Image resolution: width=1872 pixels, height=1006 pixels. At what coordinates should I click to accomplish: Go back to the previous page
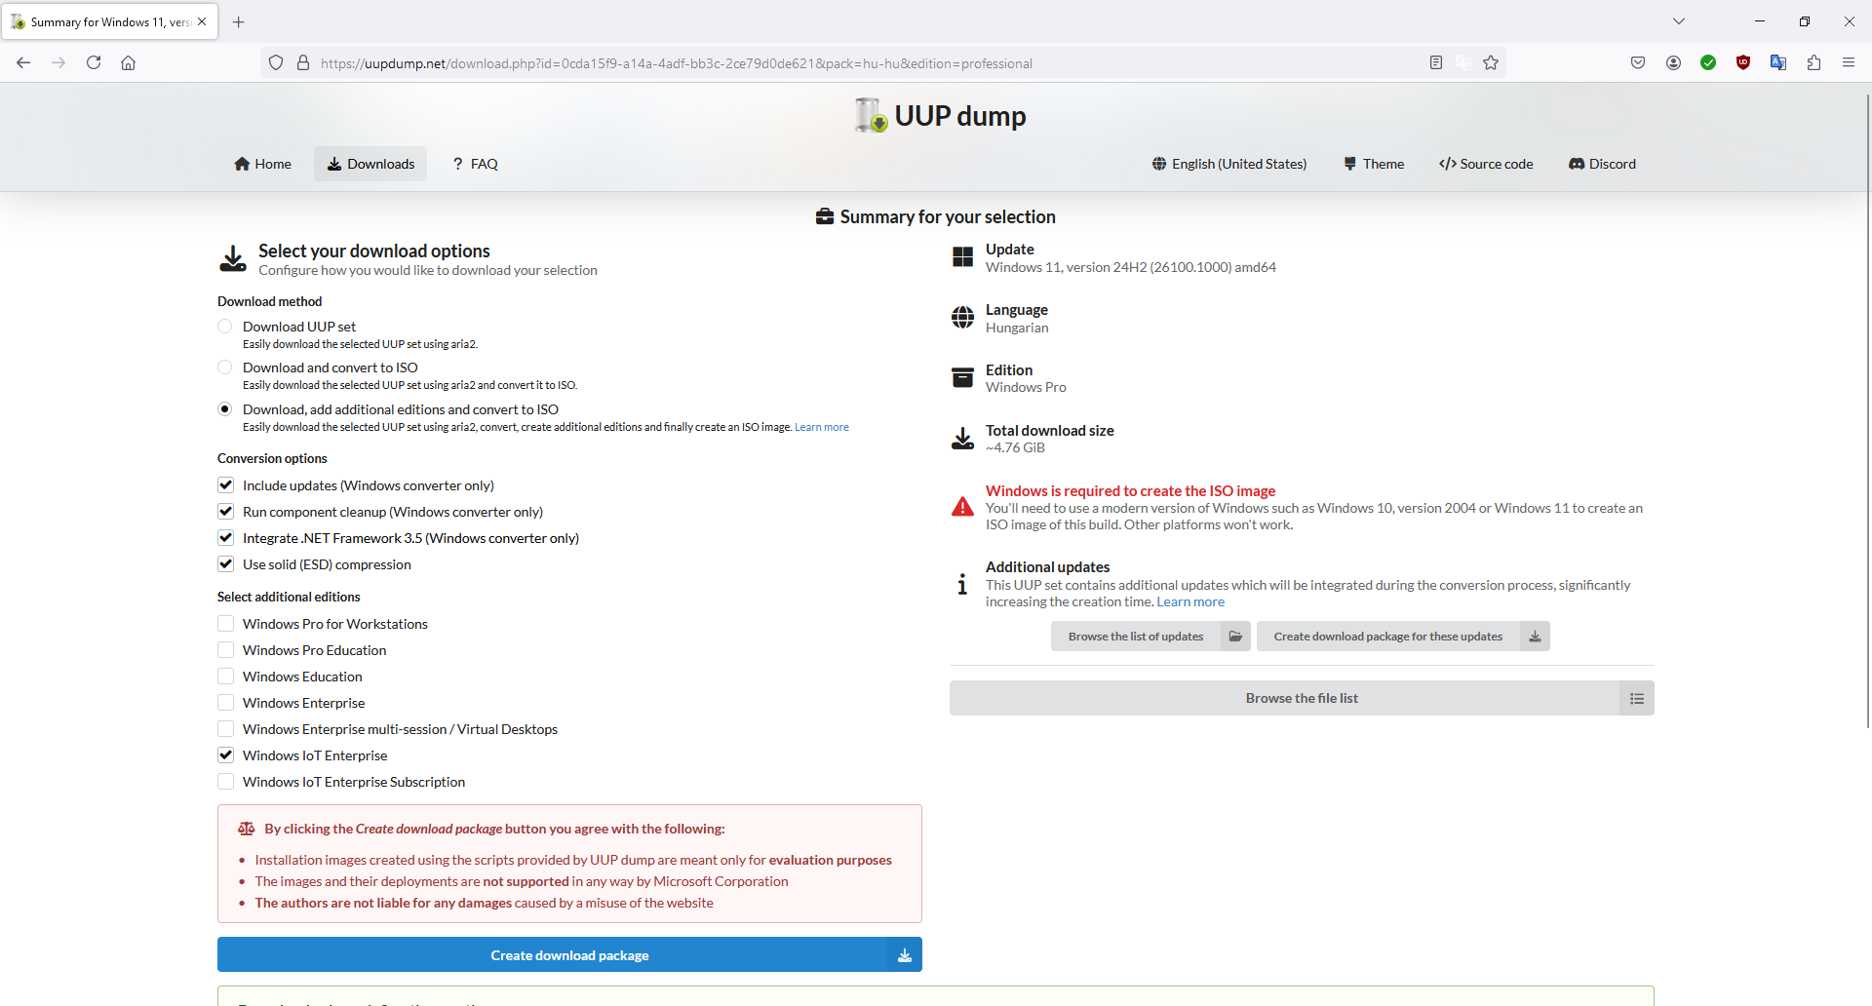(23, 62)
